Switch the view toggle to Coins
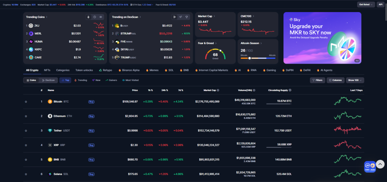 click(31, 80)
